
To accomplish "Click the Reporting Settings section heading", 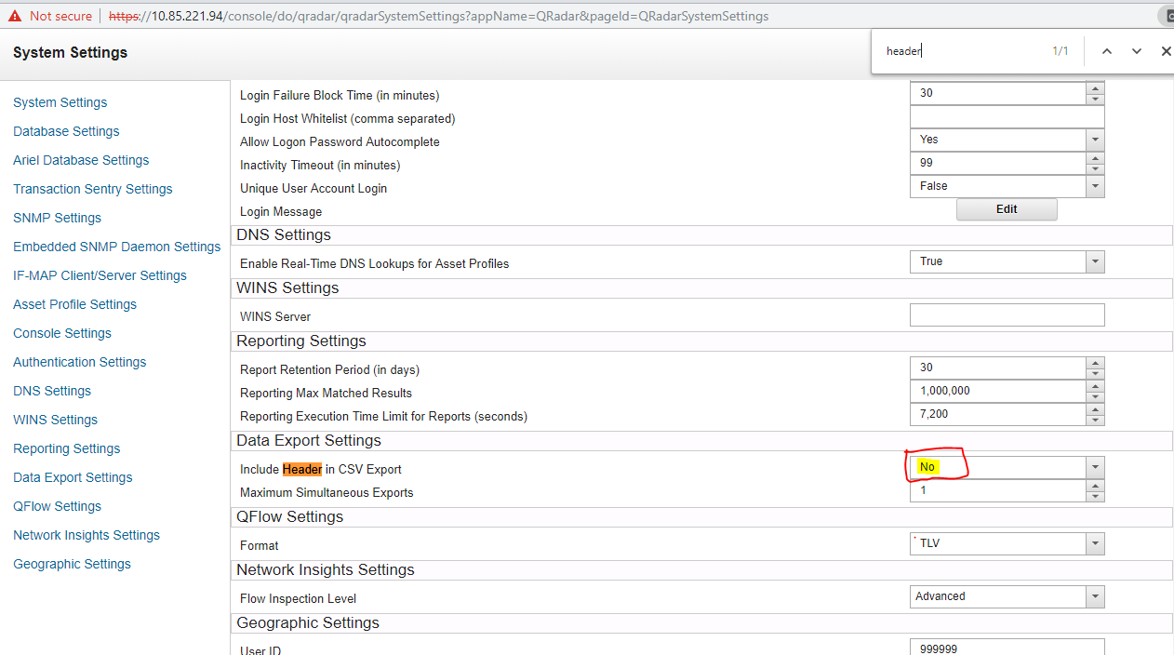I will tap(301, 341).
